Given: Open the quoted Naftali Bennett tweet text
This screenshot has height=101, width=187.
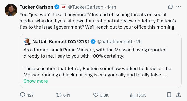Looking at the screenshot, I should pos(97,62).
